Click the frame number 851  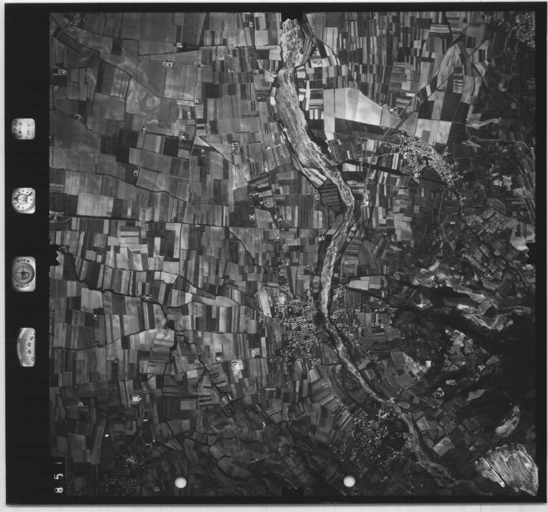tap(60, 478)
